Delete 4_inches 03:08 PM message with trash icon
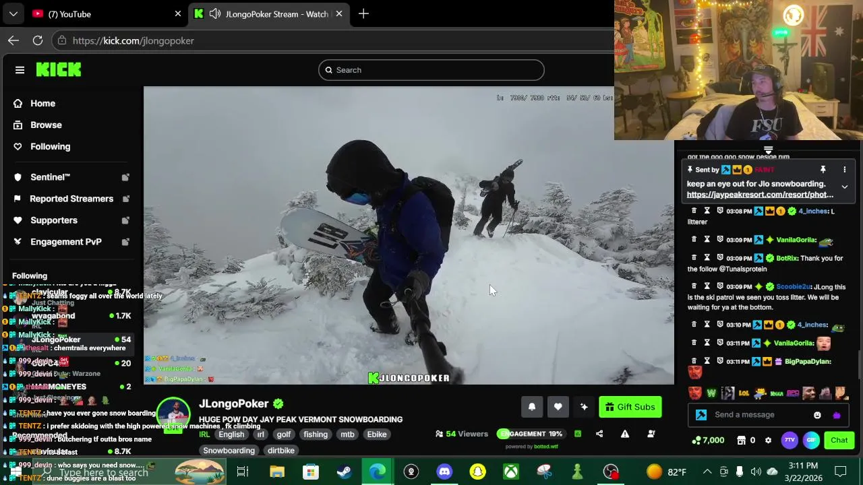The width and height of the screenshot is (863, 485). (694, 211)
